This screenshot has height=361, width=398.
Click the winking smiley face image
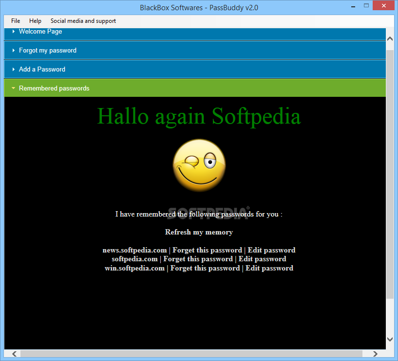199,165
